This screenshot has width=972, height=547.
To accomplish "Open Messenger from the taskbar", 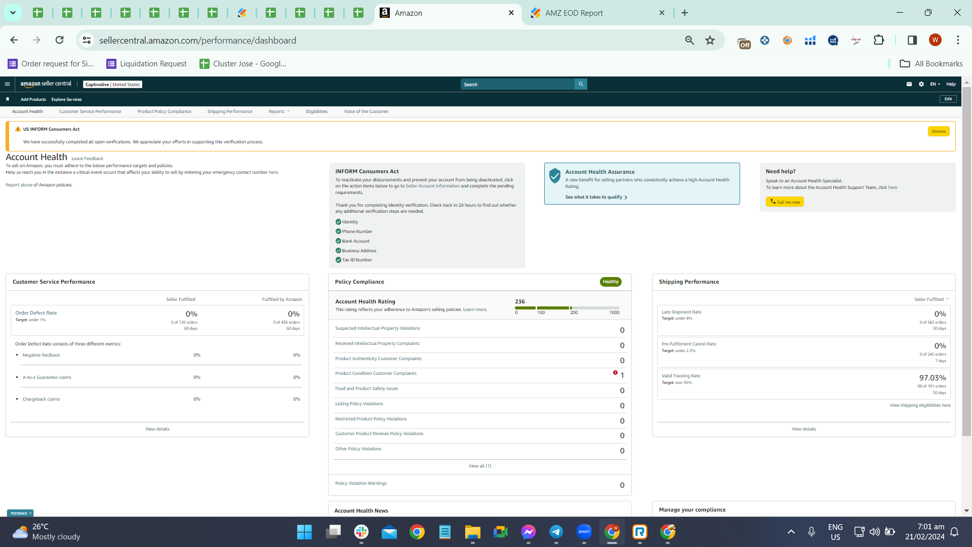I will (529, 532).
